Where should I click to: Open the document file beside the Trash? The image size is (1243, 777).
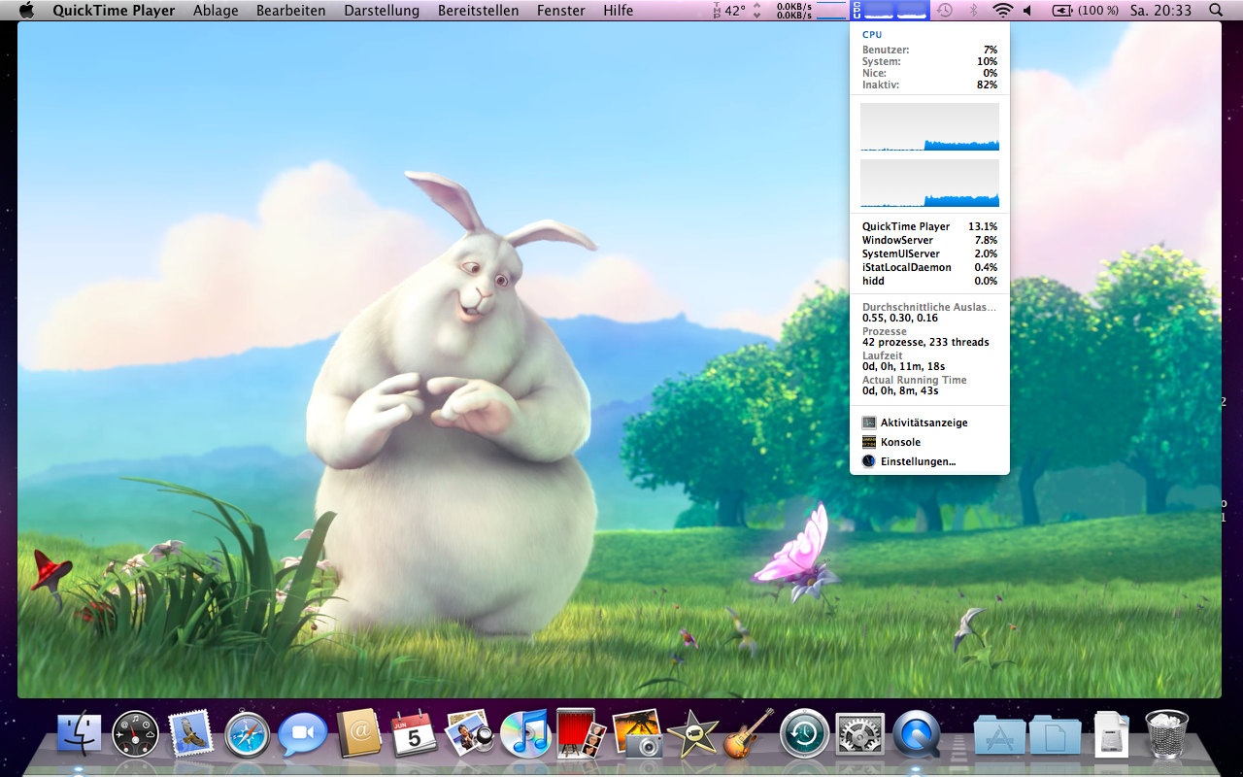coord(1111,734)
